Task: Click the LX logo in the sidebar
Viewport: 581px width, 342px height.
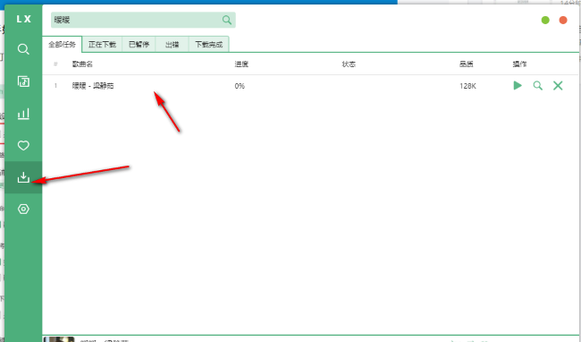Action: point(24,19)
